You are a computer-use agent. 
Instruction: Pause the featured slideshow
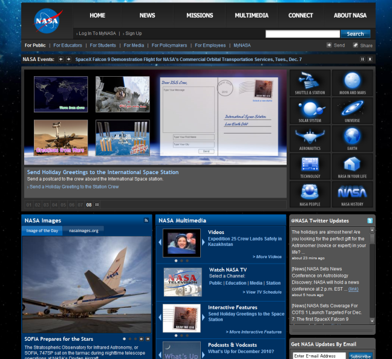tap(97, 205)
